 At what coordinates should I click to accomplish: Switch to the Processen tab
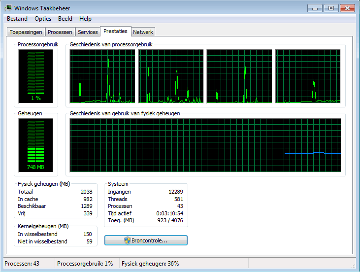click(60, 32)
